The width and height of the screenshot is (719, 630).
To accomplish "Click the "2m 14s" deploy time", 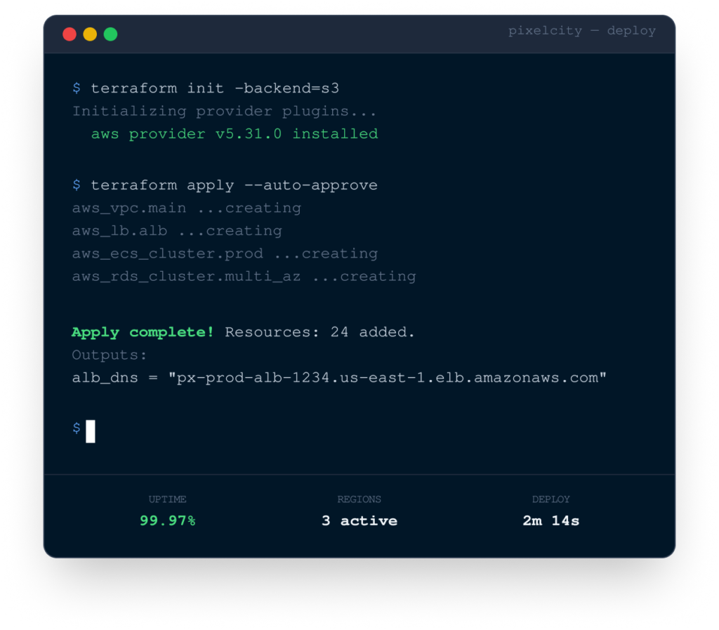I will click(x=550, y=520).
